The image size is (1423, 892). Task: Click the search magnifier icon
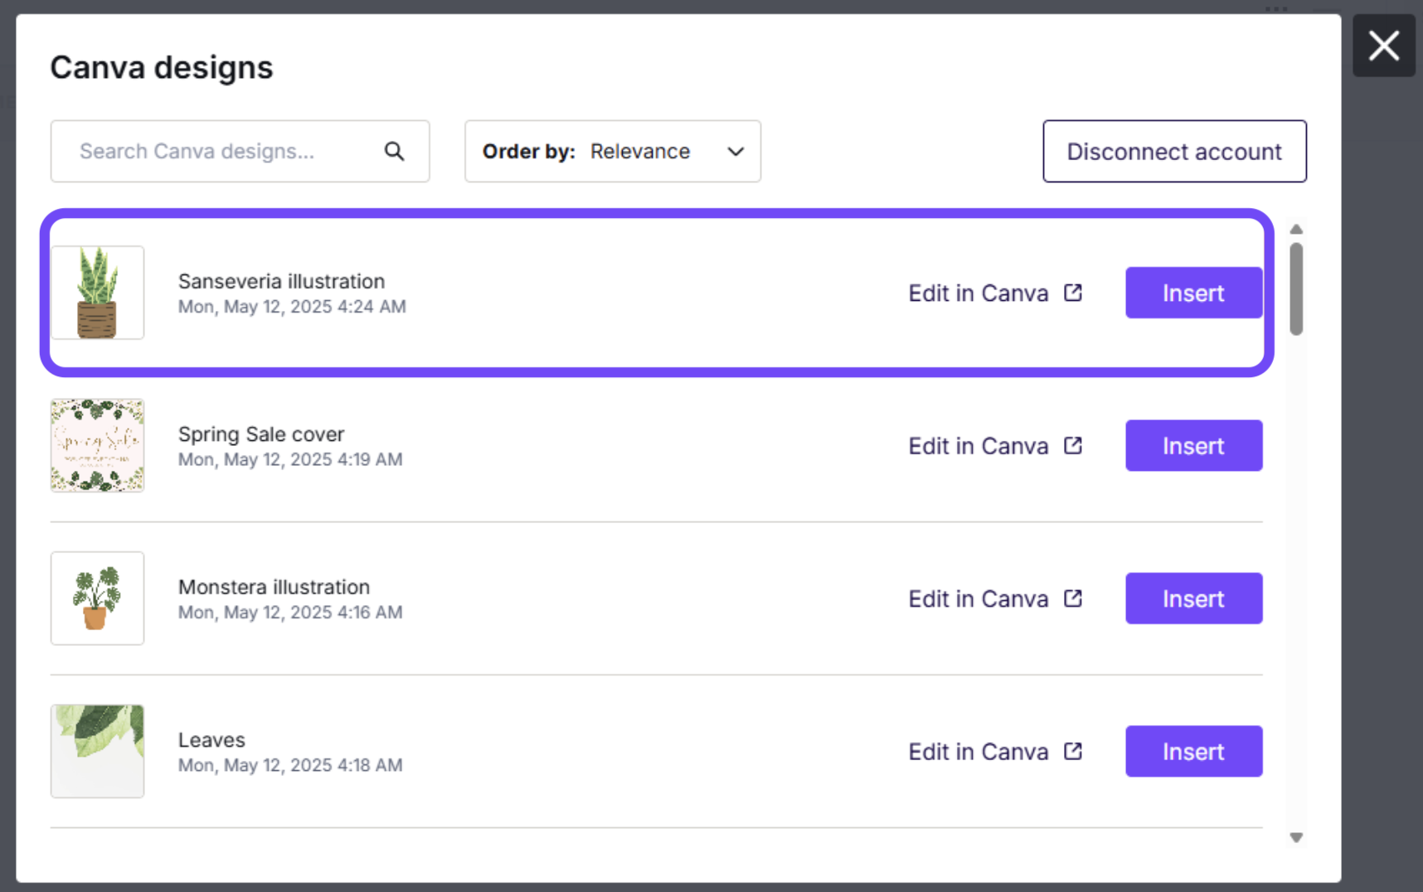[x=395, y=151]
